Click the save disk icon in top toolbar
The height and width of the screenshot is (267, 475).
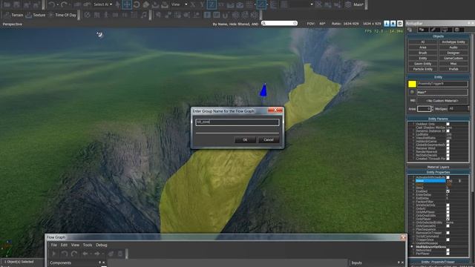click(x=16, y=4)
